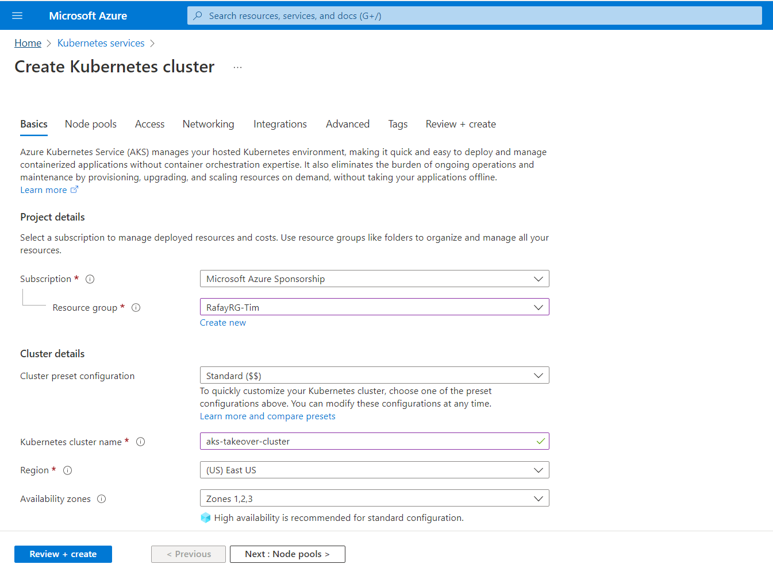Open Learn more and compare presets link

[268, 416]
